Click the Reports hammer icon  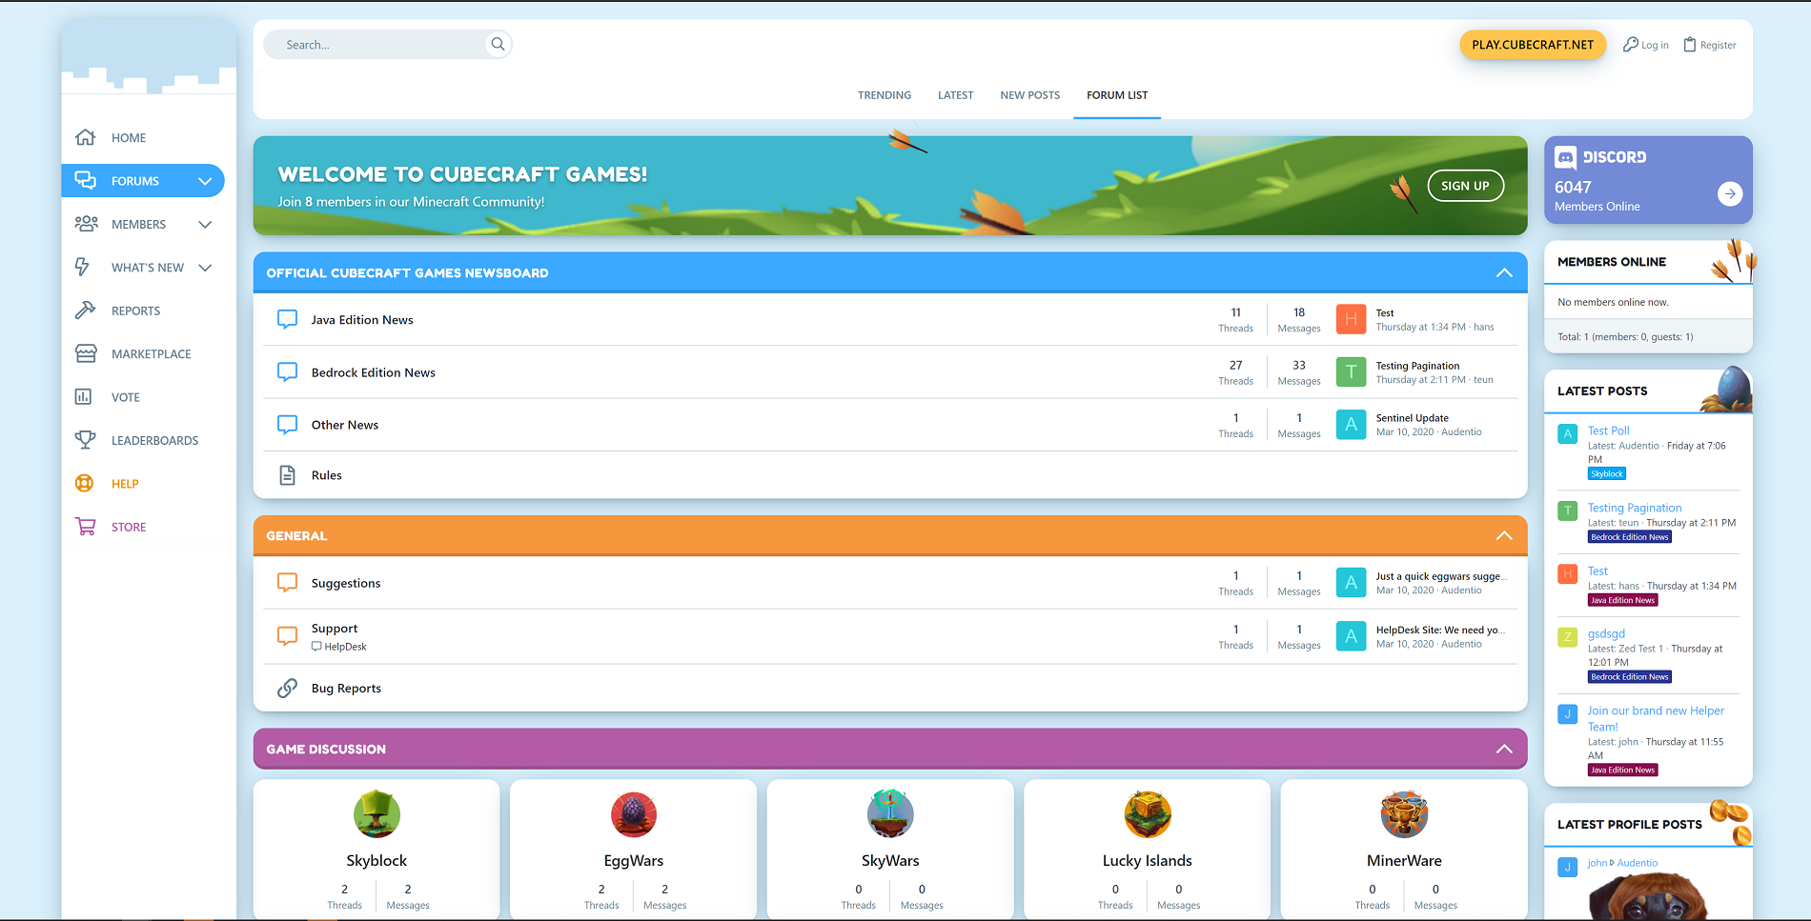click(86, 310)
